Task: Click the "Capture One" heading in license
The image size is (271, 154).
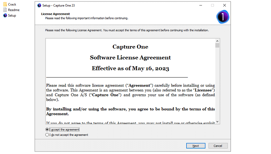Action: pos(130,47)
